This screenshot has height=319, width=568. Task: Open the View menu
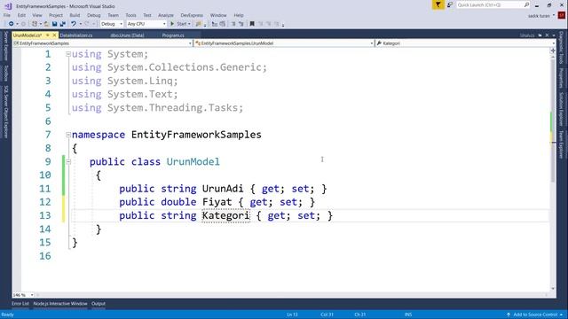pyautogui.click(x=37, y=15)
